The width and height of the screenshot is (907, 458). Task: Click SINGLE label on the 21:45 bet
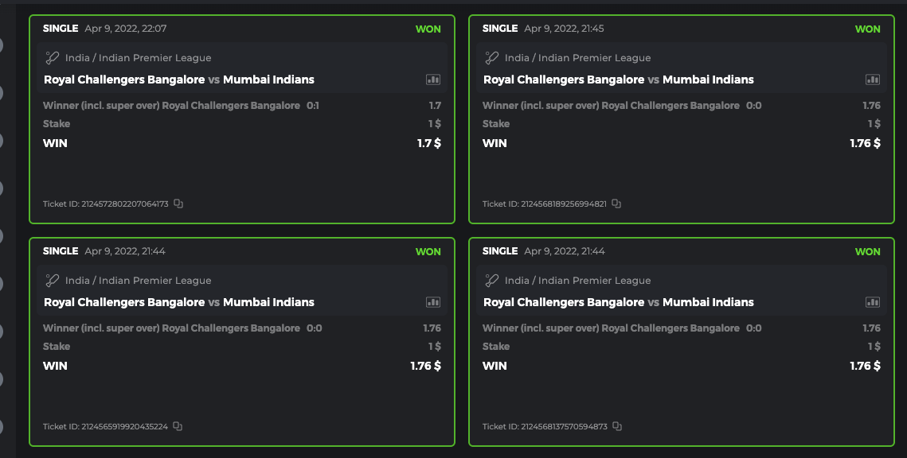pyautogui.click(x=500, y=29)
